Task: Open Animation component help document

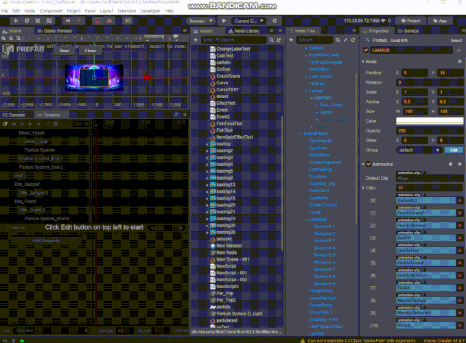Action: pyautogui.click(x=450, y=164)
